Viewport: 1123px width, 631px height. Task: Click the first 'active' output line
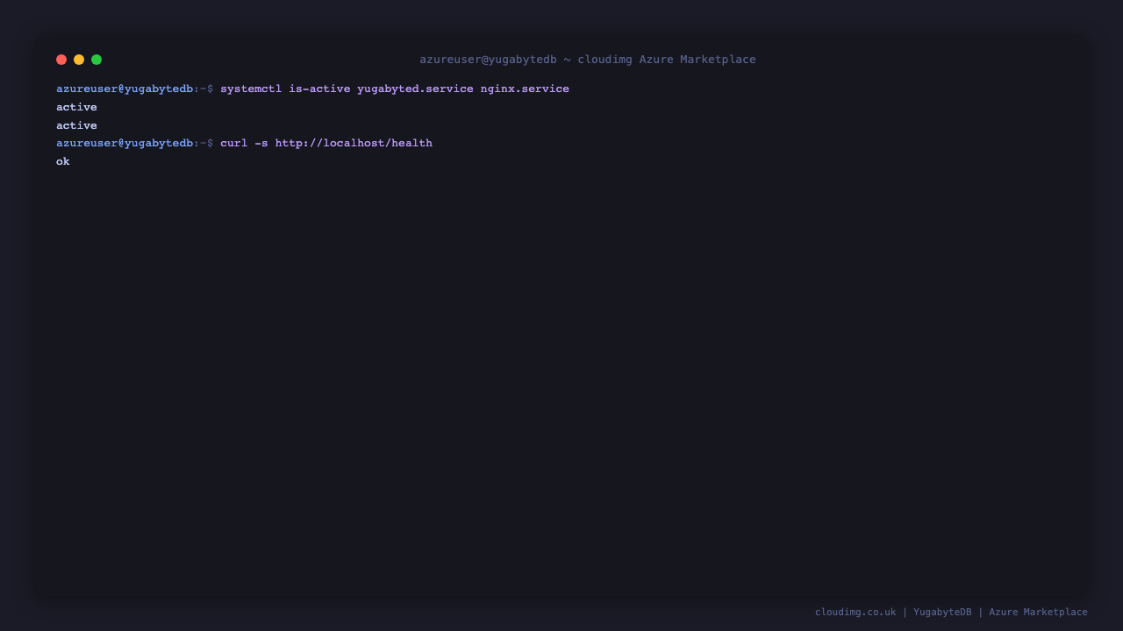(x=76, y=108)
